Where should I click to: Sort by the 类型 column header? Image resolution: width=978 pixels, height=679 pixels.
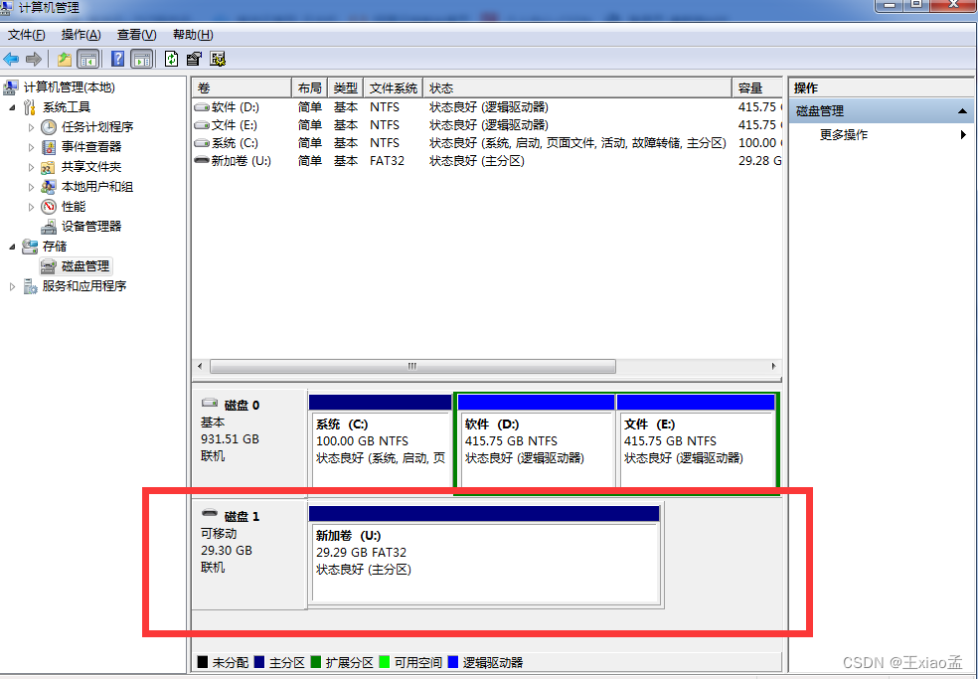346,88
